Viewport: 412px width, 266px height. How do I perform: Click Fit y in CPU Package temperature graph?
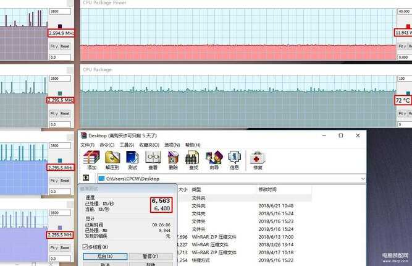coord(402,113)
